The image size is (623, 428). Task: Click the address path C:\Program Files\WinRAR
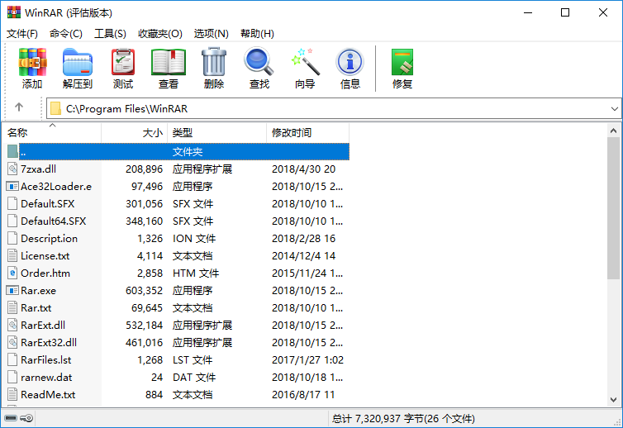(x=126, y=108)
